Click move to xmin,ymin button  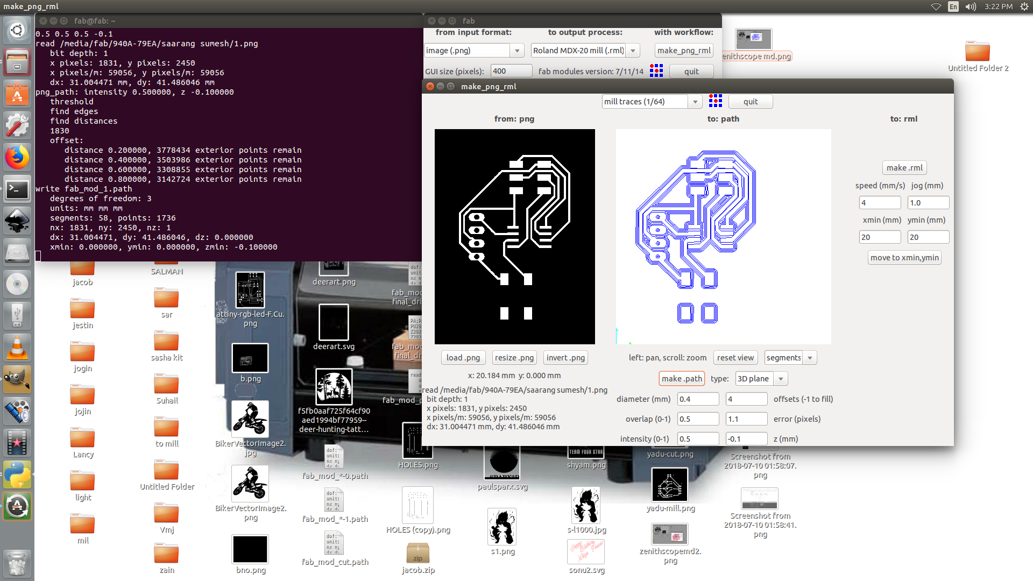click(904, 258)
